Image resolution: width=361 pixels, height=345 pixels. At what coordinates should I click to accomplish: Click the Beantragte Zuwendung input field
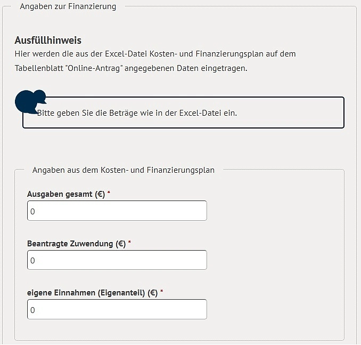pyautogui.click(x=117, y=260)
